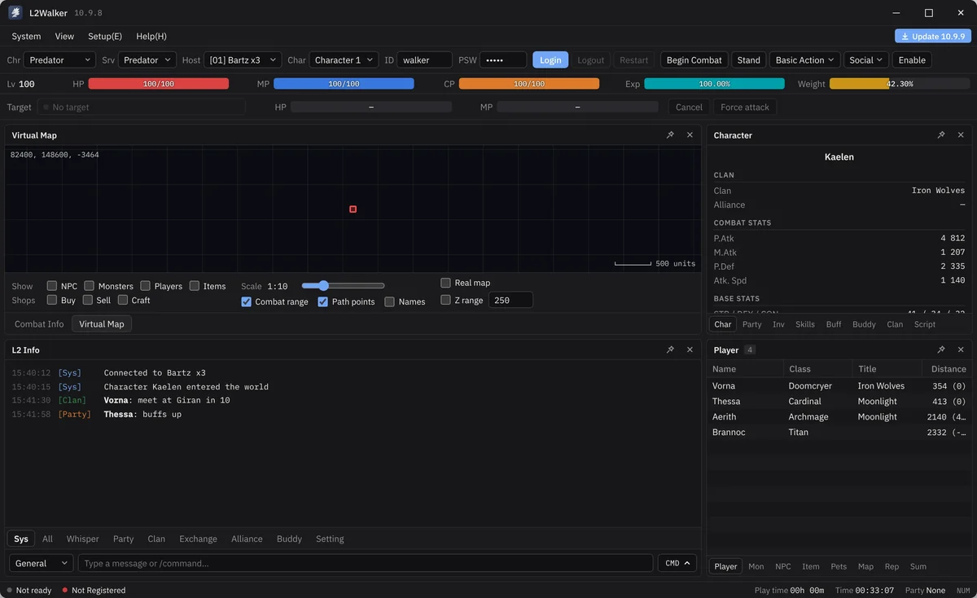The image size is (977, 598).
Task: Close the Character panel
Action: [x=961, y=135]
